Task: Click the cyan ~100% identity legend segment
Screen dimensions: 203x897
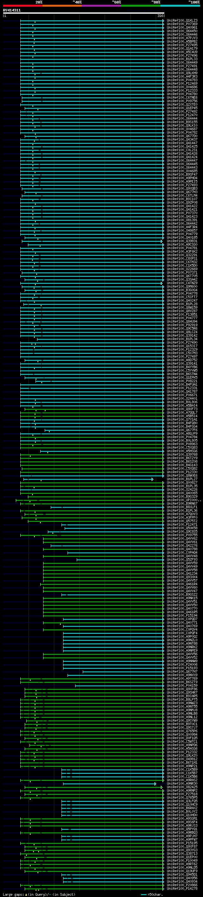Action: [180, 6]
